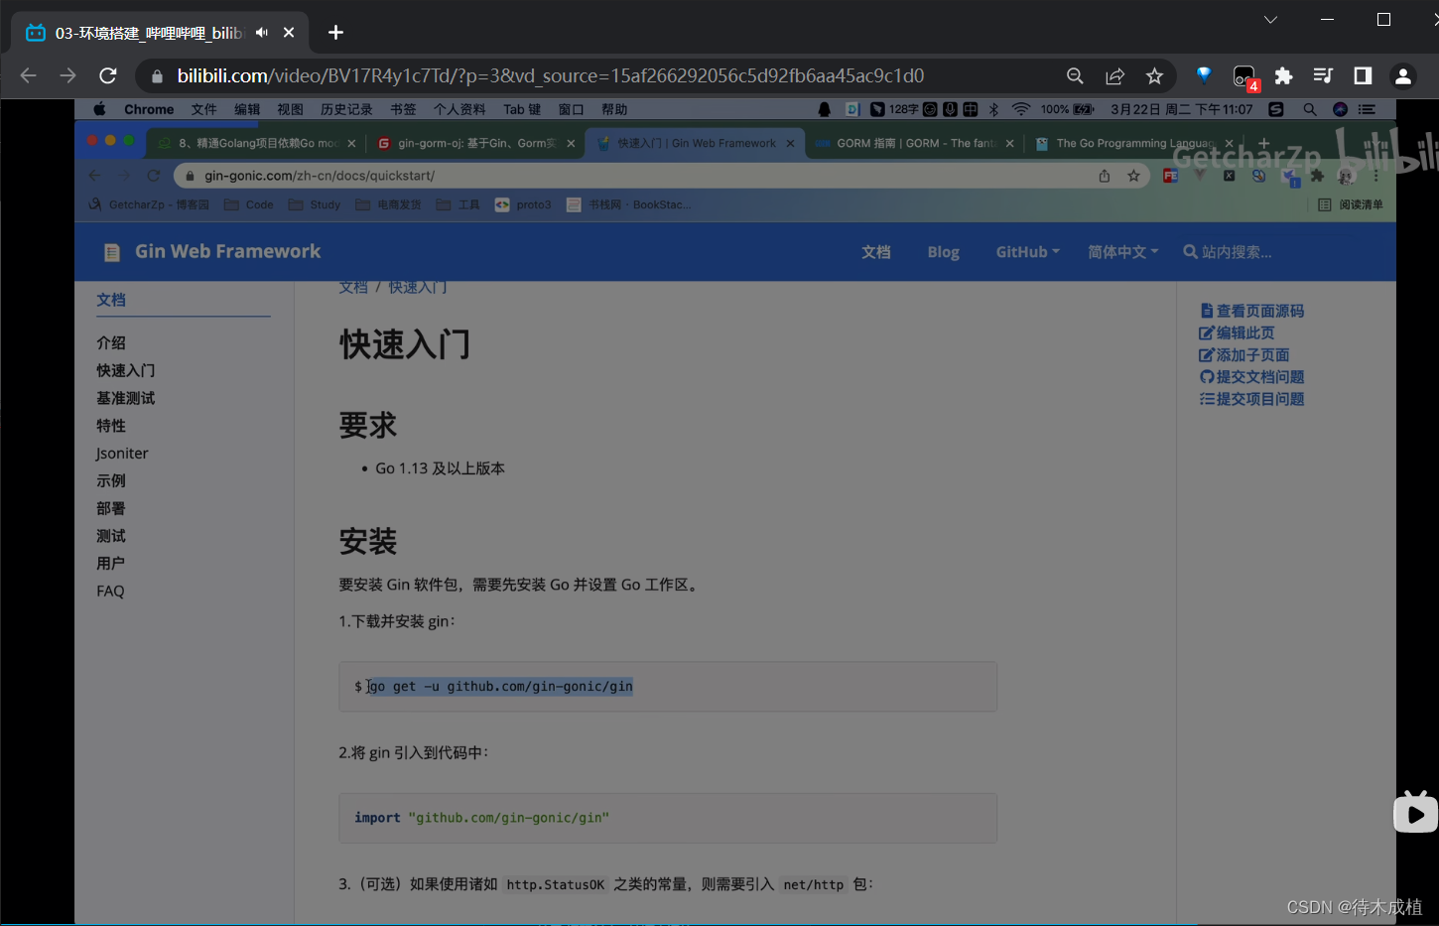Screen dimensions: 1439x926
Task: Open the 个人资料 menu
Action: point(459,109)
